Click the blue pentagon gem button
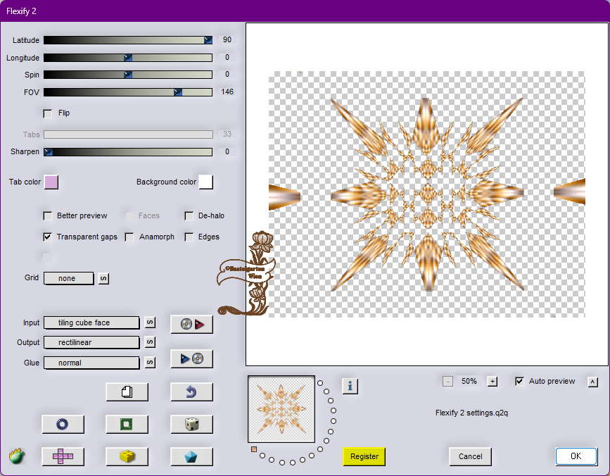Image resolution: width=610 pixels, height=476 pixels. (x=191, y=456)
